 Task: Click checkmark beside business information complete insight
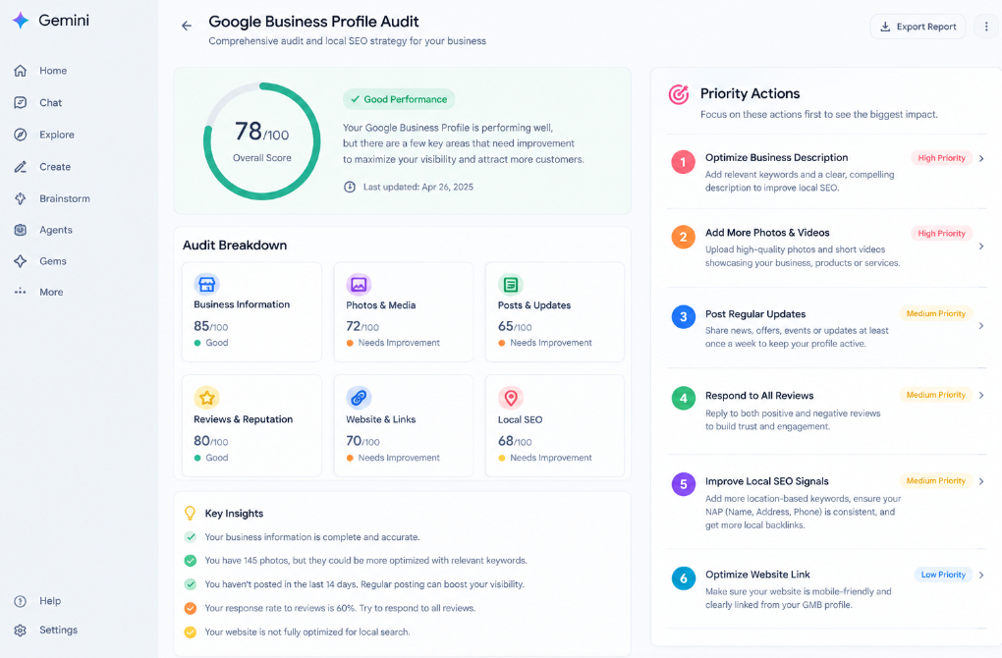191,537
